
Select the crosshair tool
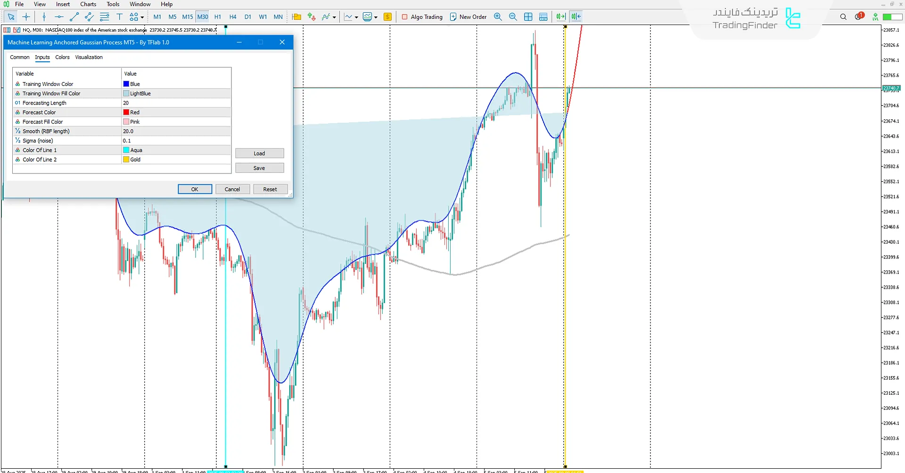[26, 17]
